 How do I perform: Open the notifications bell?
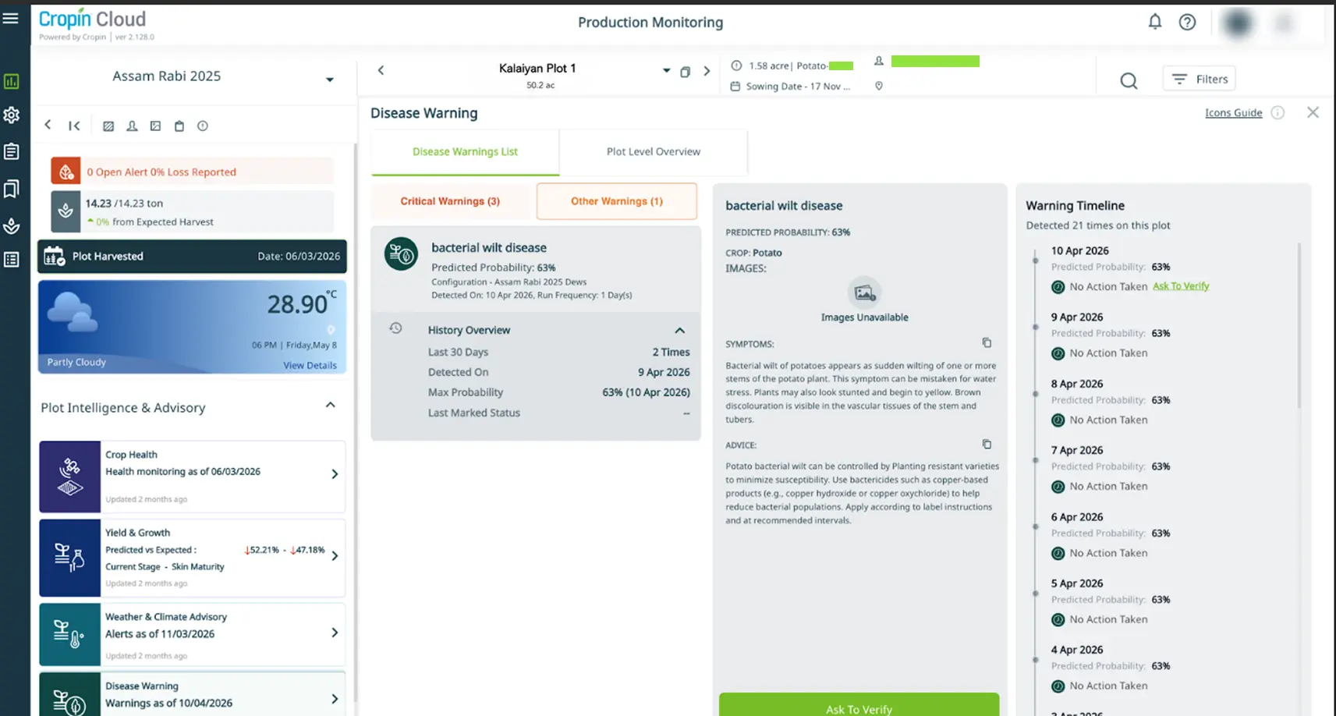click(x=1155, y=22)
